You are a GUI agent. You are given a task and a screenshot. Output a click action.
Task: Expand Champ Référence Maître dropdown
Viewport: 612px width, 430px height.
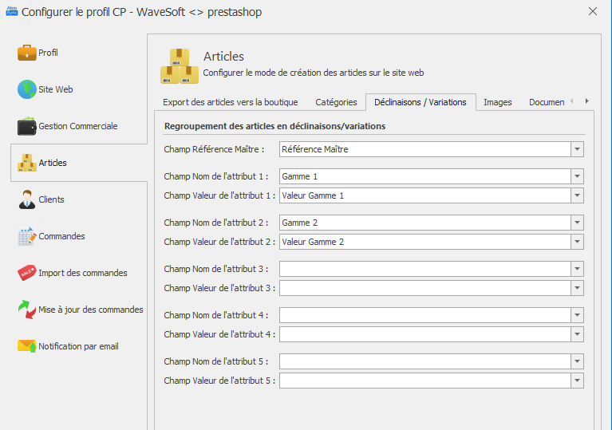pyautogui.click(x=577, y=149)
